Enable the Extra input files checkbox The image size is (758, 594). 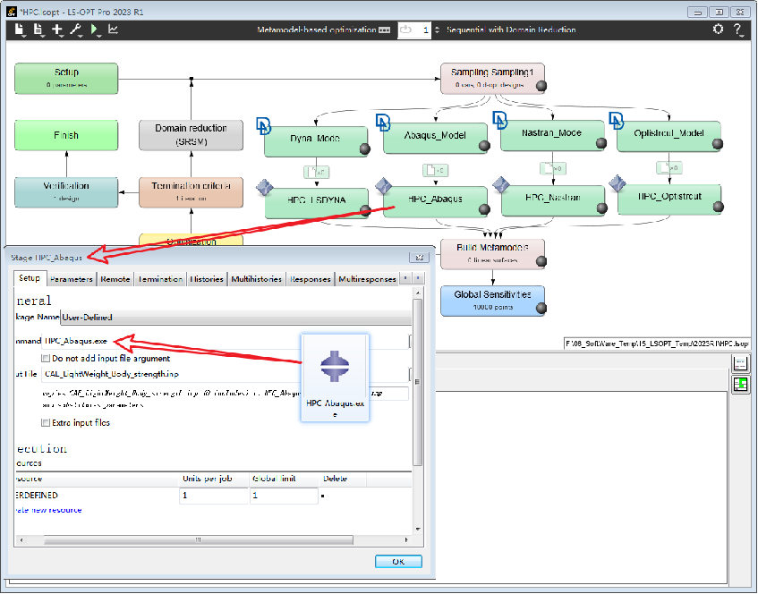click(x=46, y=423)
